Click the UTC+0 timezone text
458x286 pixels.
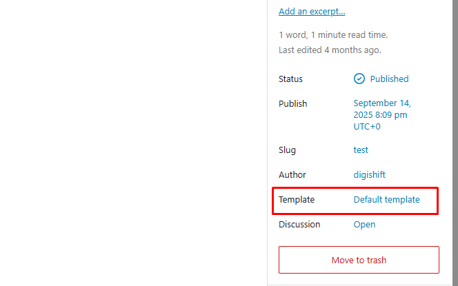click(367, 127)
